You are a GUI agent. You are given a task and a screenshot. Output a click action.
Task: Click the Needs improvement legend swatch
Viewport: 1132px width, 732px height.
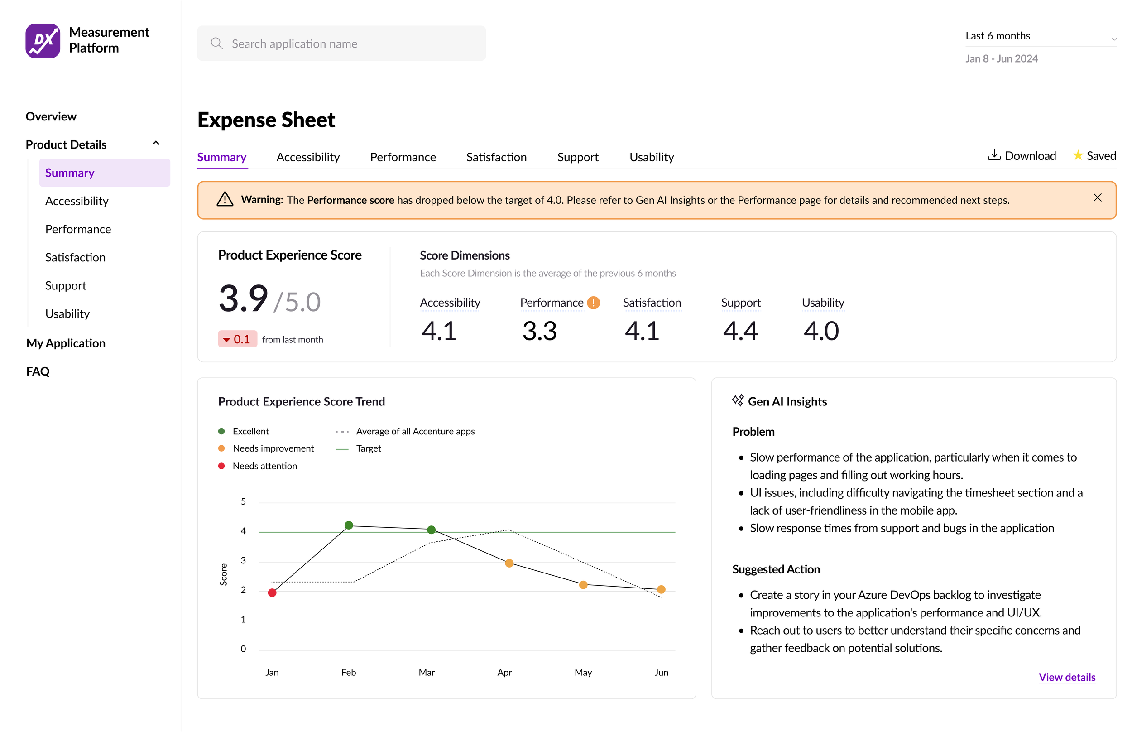click(x=221, y=448)
